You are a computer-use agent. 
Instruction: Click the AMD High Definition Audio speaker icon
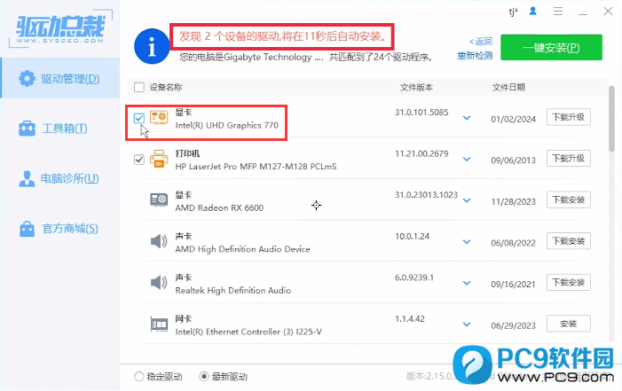(159, 241)
